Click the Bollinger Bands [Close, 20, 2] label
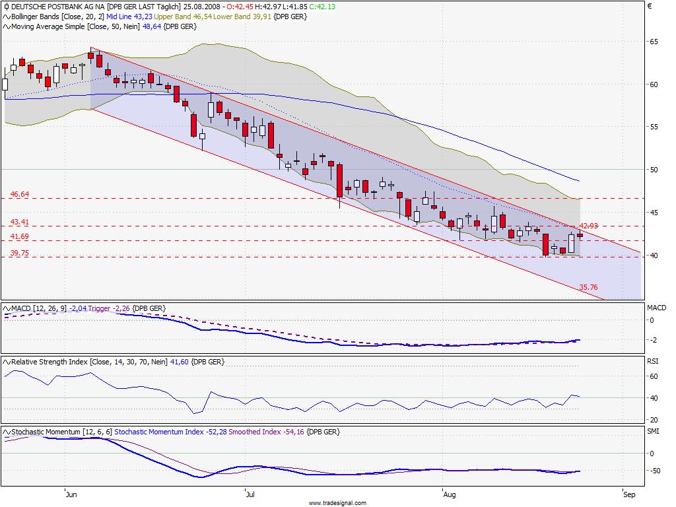The height and width of the screenshot is (507, 676). pos(57,17)
